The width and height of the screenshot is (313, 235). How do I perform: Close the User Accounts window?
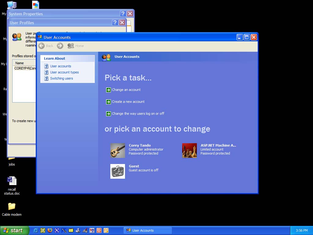point(254,37)
